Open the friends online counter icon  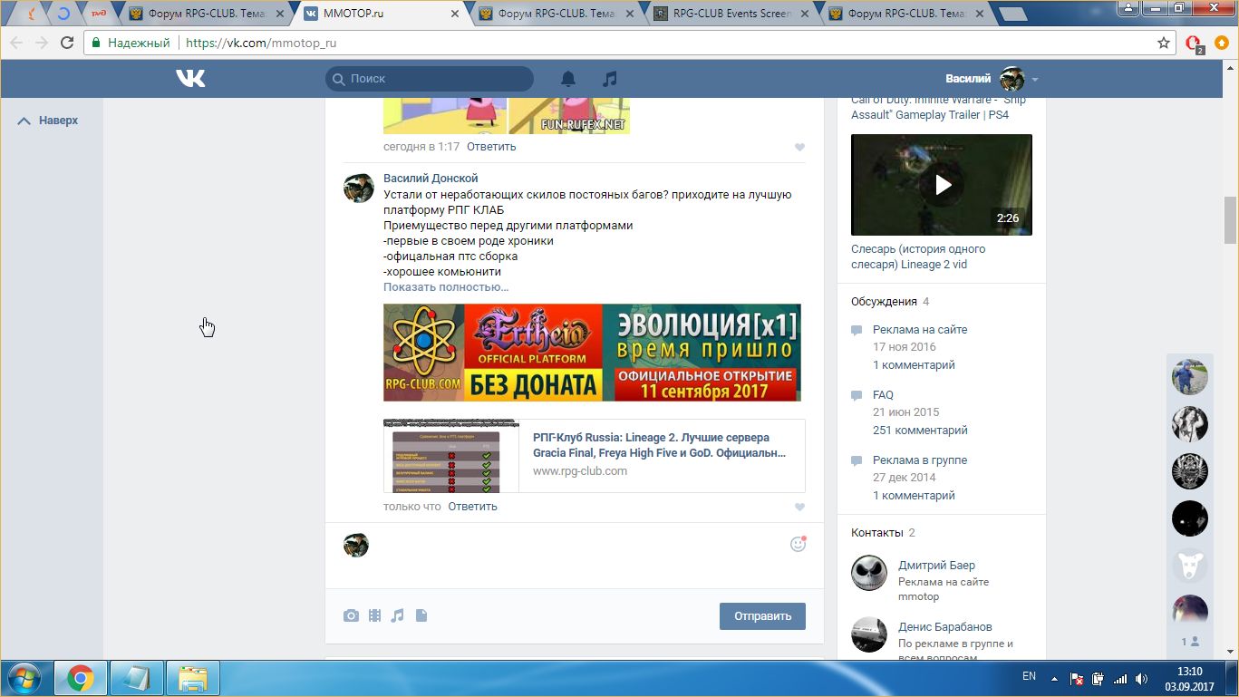[x=1190, y=642]
